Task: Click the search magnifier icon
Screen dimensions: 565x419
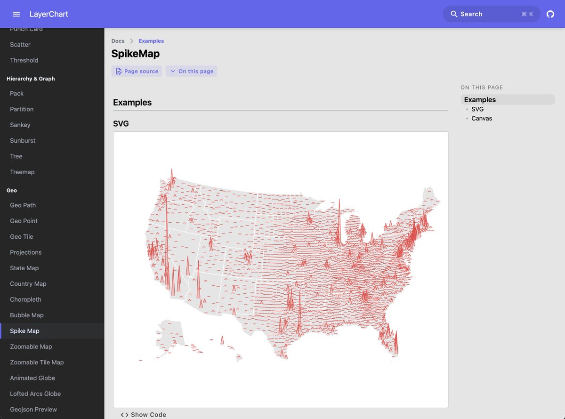Action: point(454,14)
